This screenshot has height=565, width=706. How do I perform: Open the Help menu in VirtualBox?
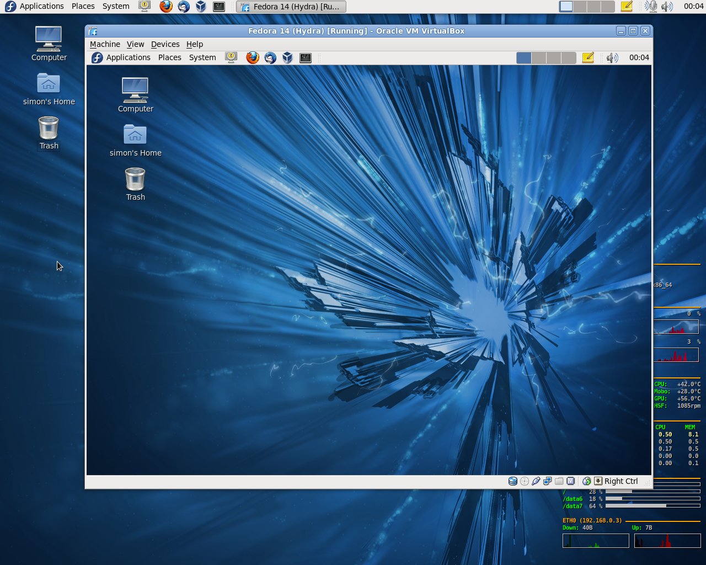point(195,44)
